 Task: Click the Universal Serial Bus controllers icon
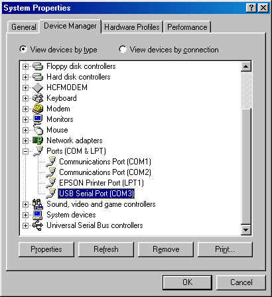(38, 225)
